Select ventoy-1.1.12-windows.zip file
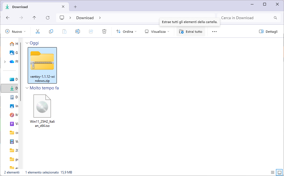Screen dimensions: 284x176 [42, 65]
